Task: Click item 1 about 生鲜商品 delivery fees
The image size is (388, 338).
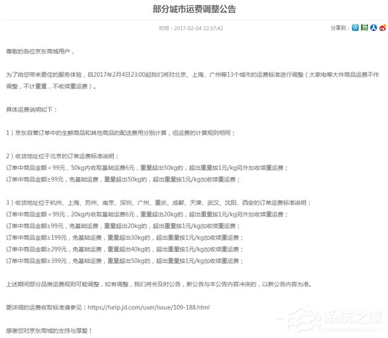Action: pos(120,132)
